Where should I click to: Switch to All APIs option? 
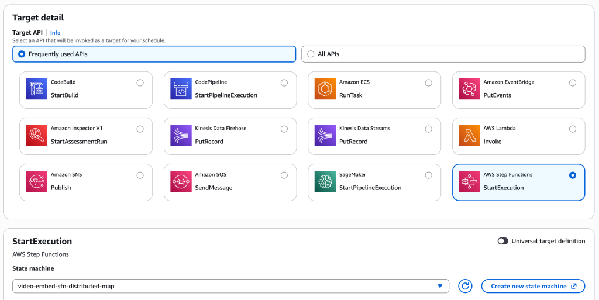pyautogui.click(x=311, y=54)
